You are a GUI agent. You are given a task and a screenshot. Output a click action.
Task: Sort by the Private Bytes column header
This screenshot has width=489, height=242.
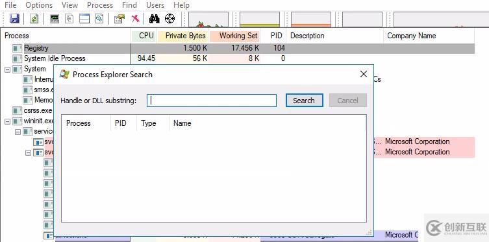tap(183, 36)
